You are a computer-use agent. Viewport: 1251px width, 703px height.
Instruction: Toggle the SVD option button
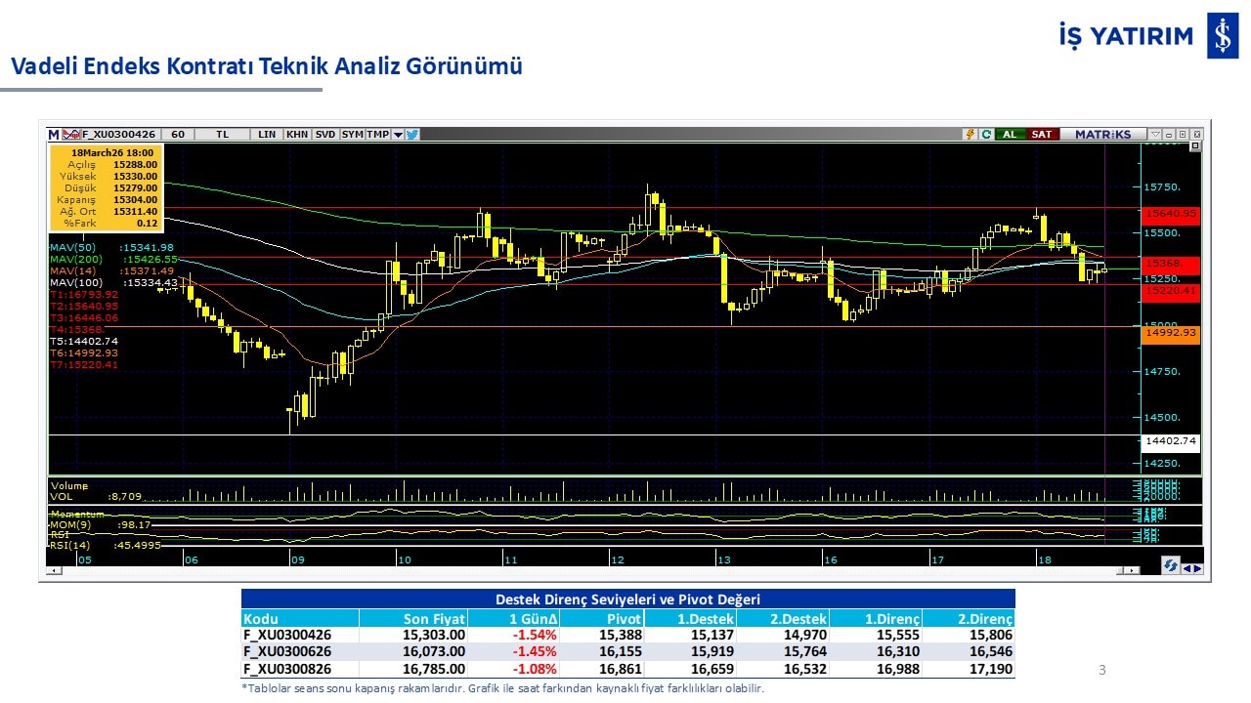[325, 135]
